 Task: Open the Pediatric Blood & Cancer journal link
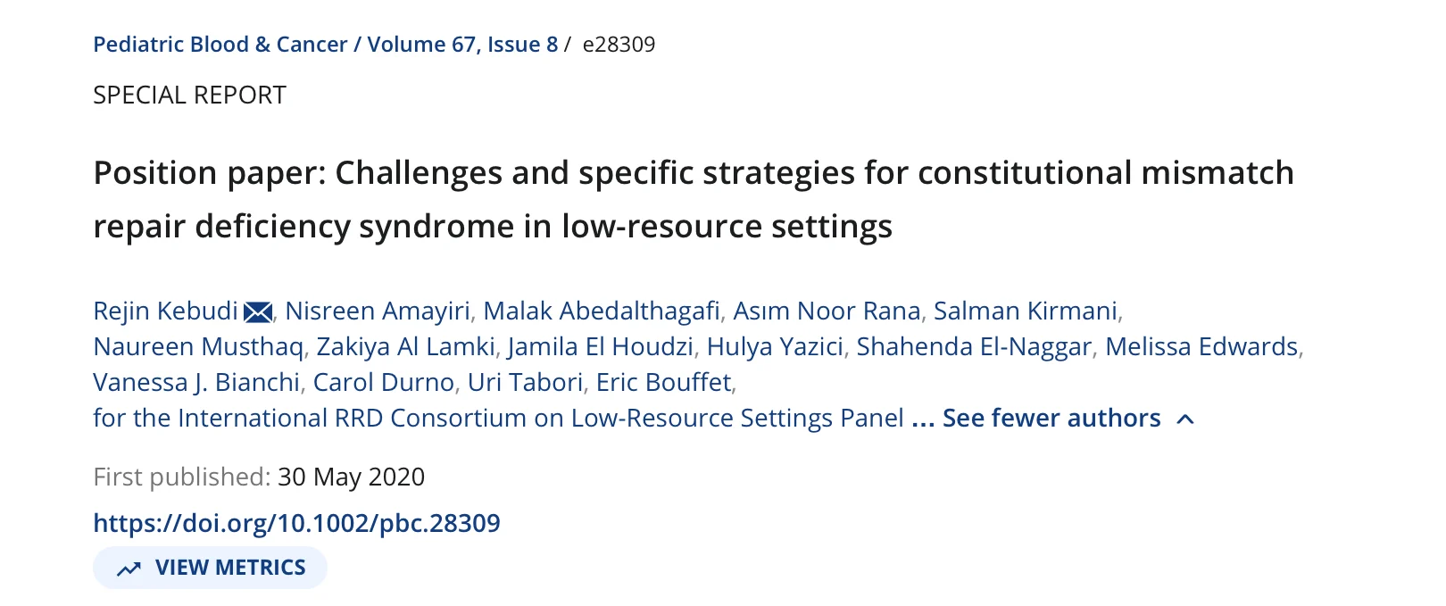click(x=220, y=45)
